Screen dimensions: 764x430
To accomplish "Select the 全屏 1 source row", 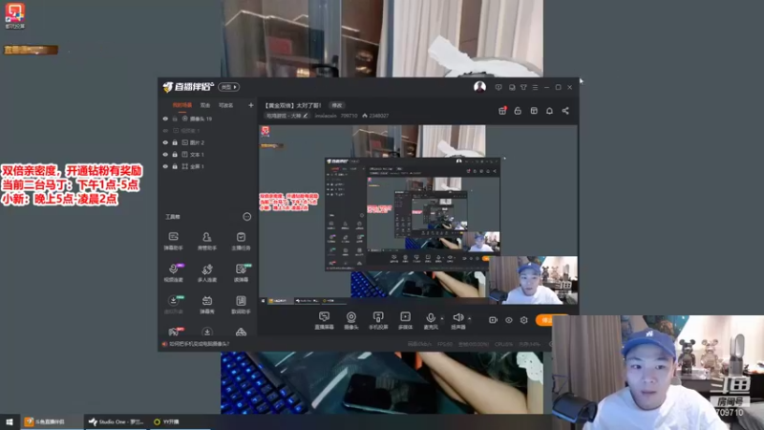I will click(x=208, y=166).
